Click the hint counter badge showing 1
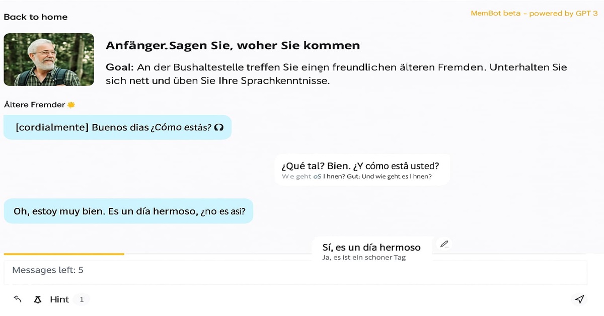Image resolution: width=604 pixels, height=316 pixels. [x=82, y=299]
